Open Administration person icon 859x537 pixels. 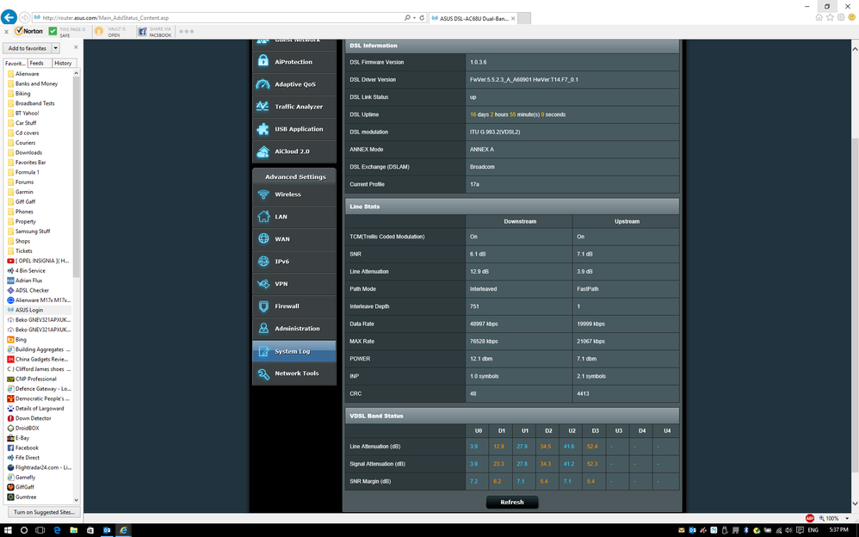(x=263, y=328)
